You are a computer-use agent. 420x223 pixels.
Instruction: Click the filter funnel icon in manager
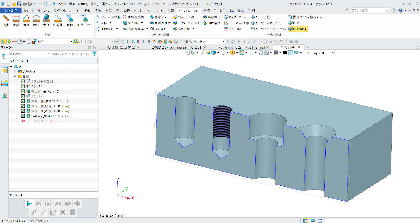94,54
